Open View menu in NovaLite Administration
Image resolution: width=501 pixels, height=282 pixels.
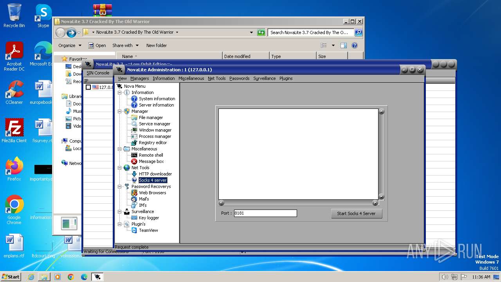point(122,78)
